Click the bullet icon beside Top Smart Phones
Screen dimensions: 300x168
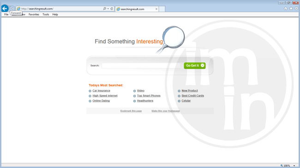(134, 96)
